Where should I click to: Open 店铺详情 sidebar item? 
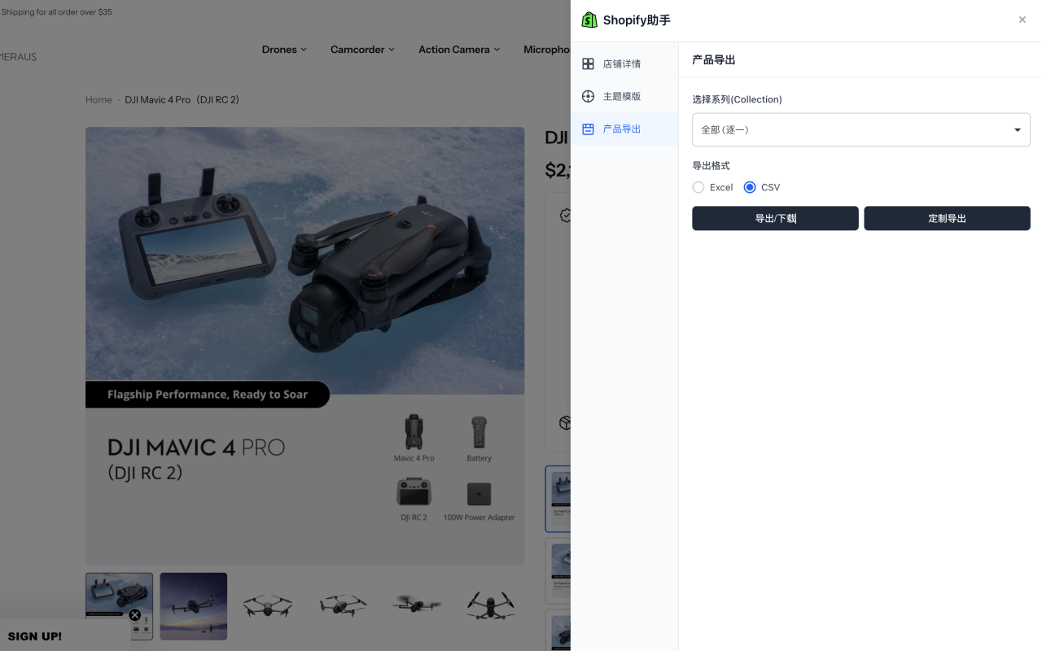pos(621,64)
